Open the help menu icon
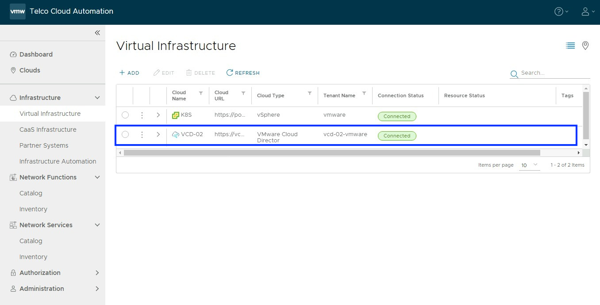Image resolution: width=600 pixels, height=305 pixels. tap(561, 12)
